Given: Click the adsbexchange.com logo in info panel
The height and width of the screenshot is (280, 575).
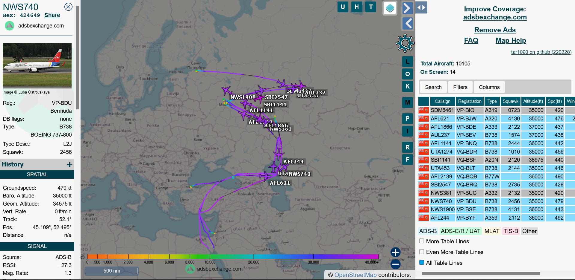Looking at the screenshot, I should pos(10,26).
